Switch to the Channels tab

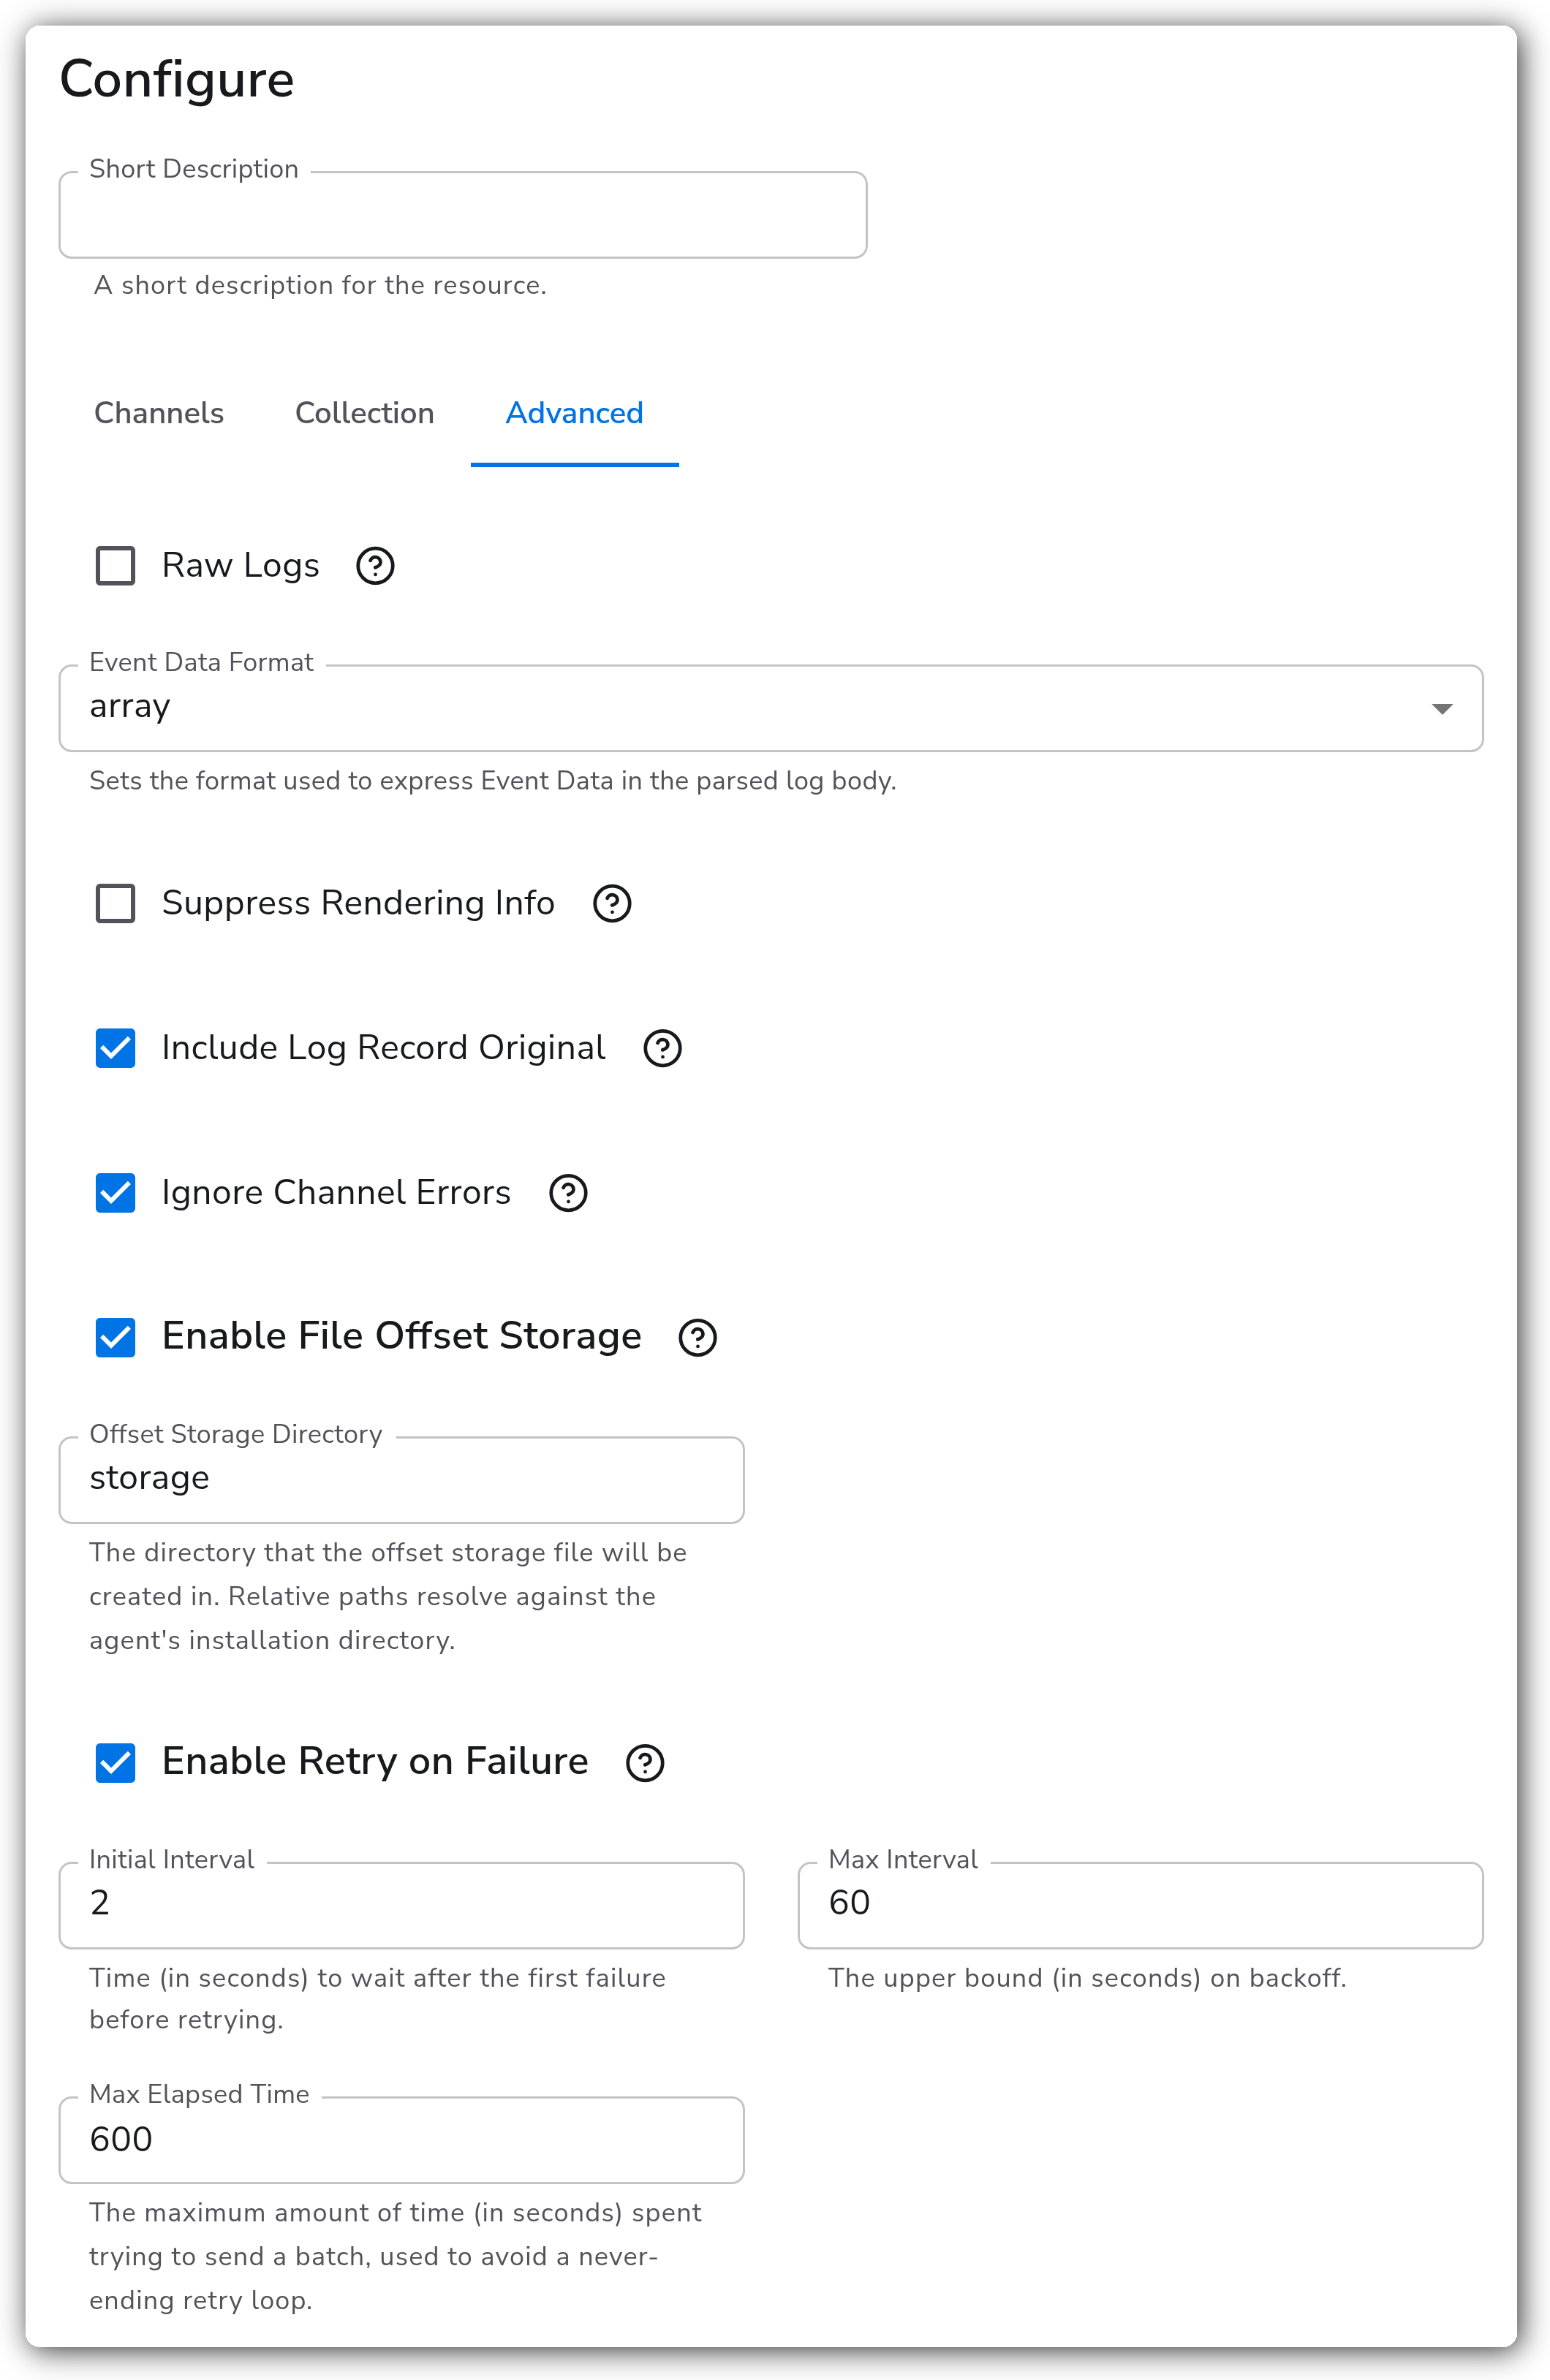pyautogui.click(x=159, y=413)
